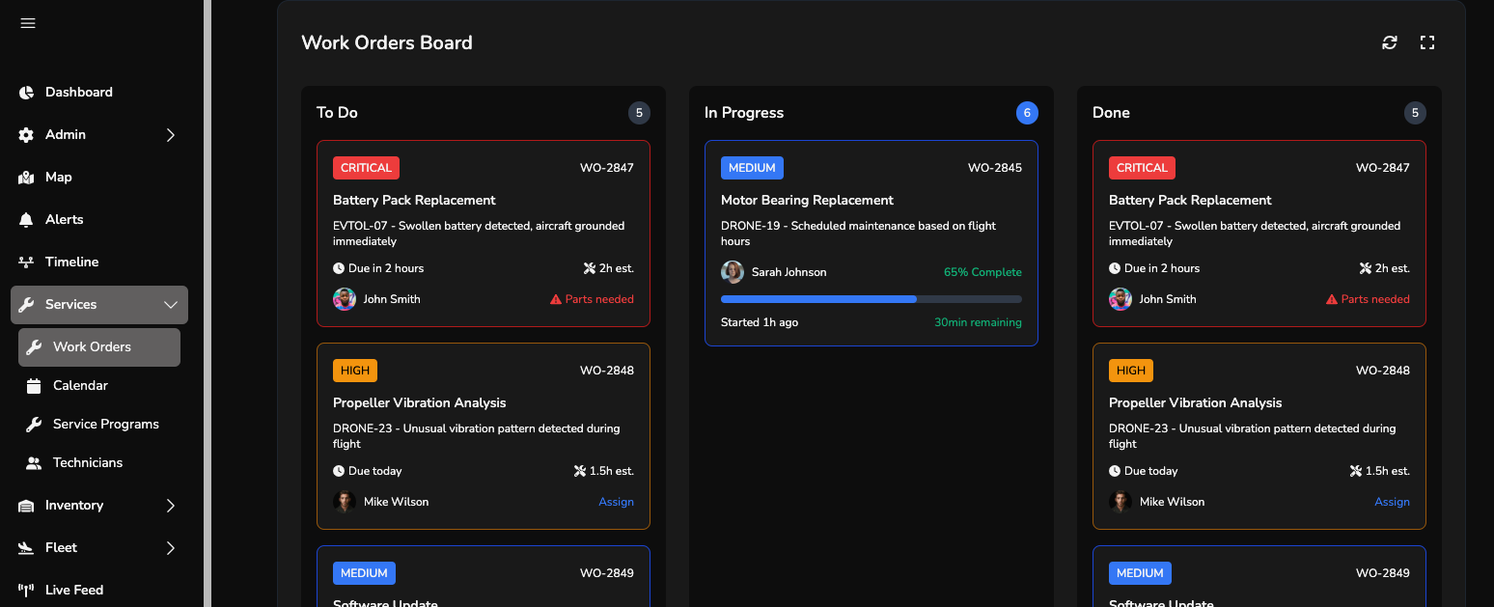Open the Calendar icon under Services
1494x607 pixels.
coord(36,385)
